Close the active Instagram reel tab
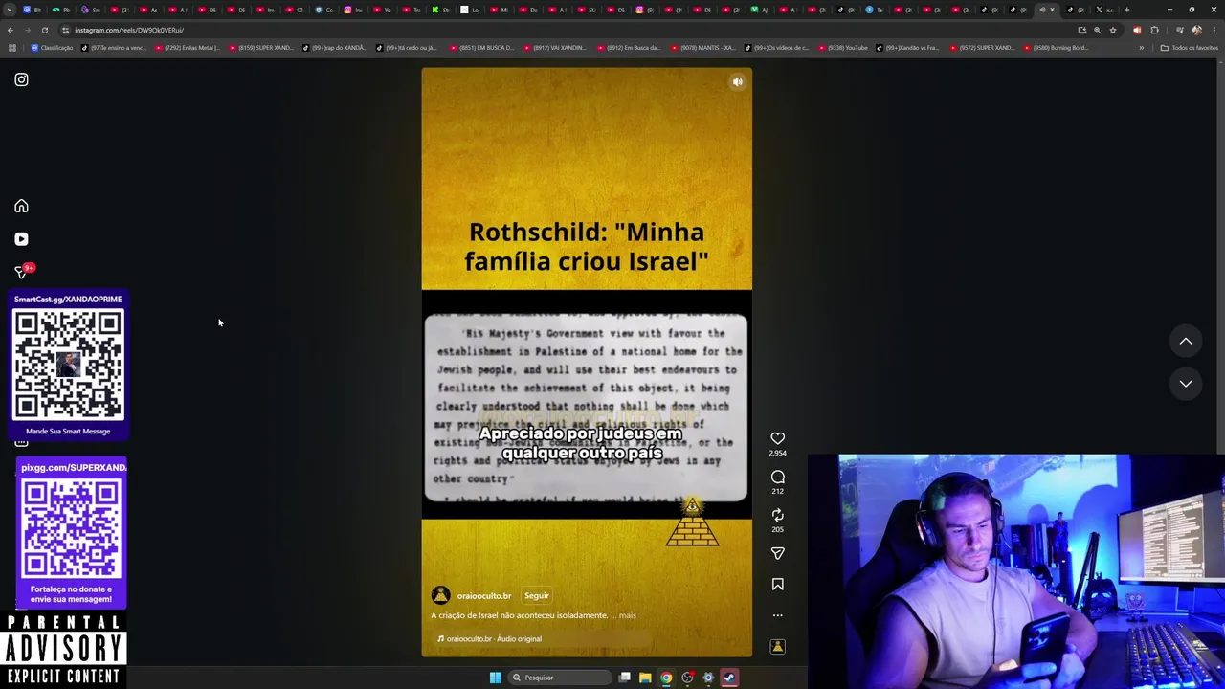1225x689 pixels. pyautogui.click(x=1052, y=10)
